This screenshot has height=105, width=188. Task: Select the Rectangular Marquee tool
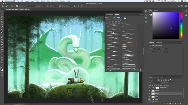2,14
